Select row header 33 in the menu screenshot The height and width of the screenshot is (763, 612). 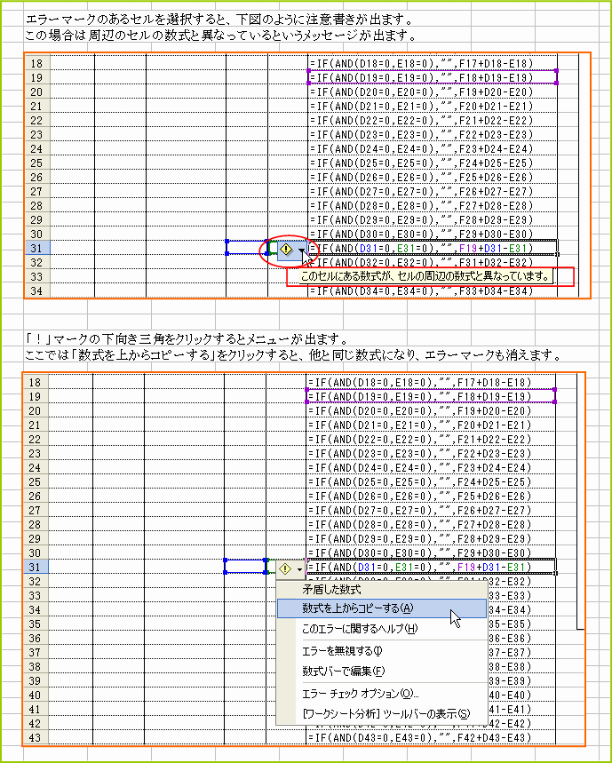click(35, 596)
